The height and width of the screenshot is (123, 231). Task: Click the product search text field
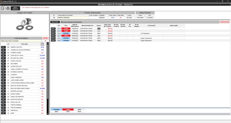[x=21, y=41]
